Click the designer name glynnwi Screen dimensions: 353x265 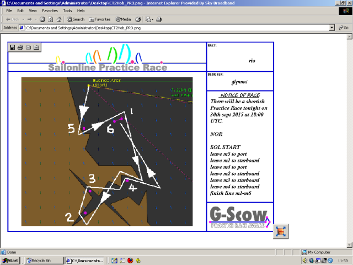(x=239, y=82)
